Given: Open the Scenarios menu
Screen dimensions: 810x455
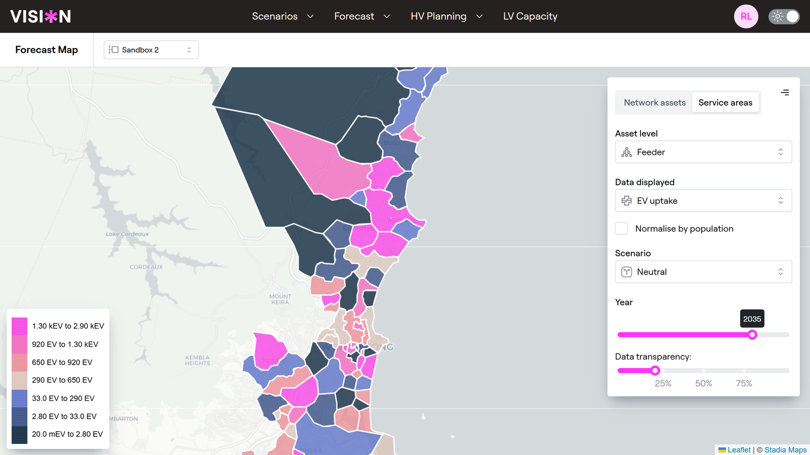Looking at the screenshot, I should pyautogui.click(x=282, y=16).
